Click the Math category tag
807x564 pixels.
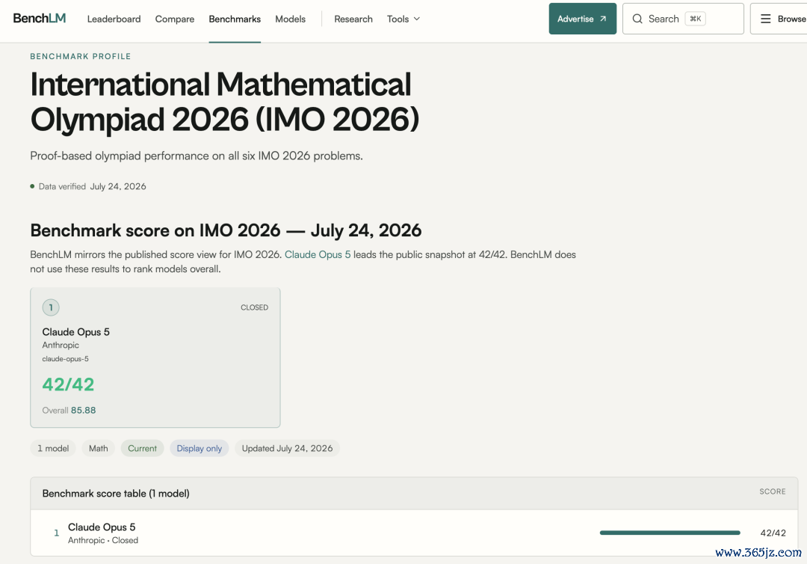coord(99,448)
